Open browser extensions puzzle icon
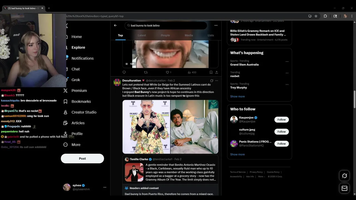 click(325, 16)
